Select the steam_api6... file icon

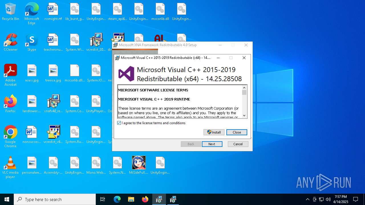[x=117, y=12]
